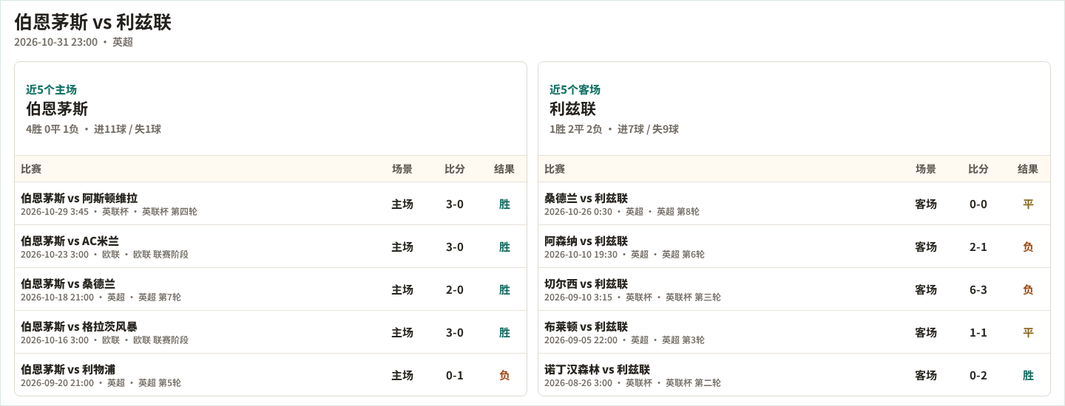The image size is (1065, 406).
Task: Click the 负 result for 利物浦 match
Action: [x=504, y=375]
